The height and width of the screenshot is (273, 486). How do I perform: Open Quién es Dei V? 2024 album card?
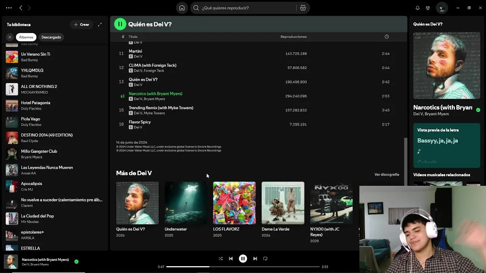pos(137,210)
